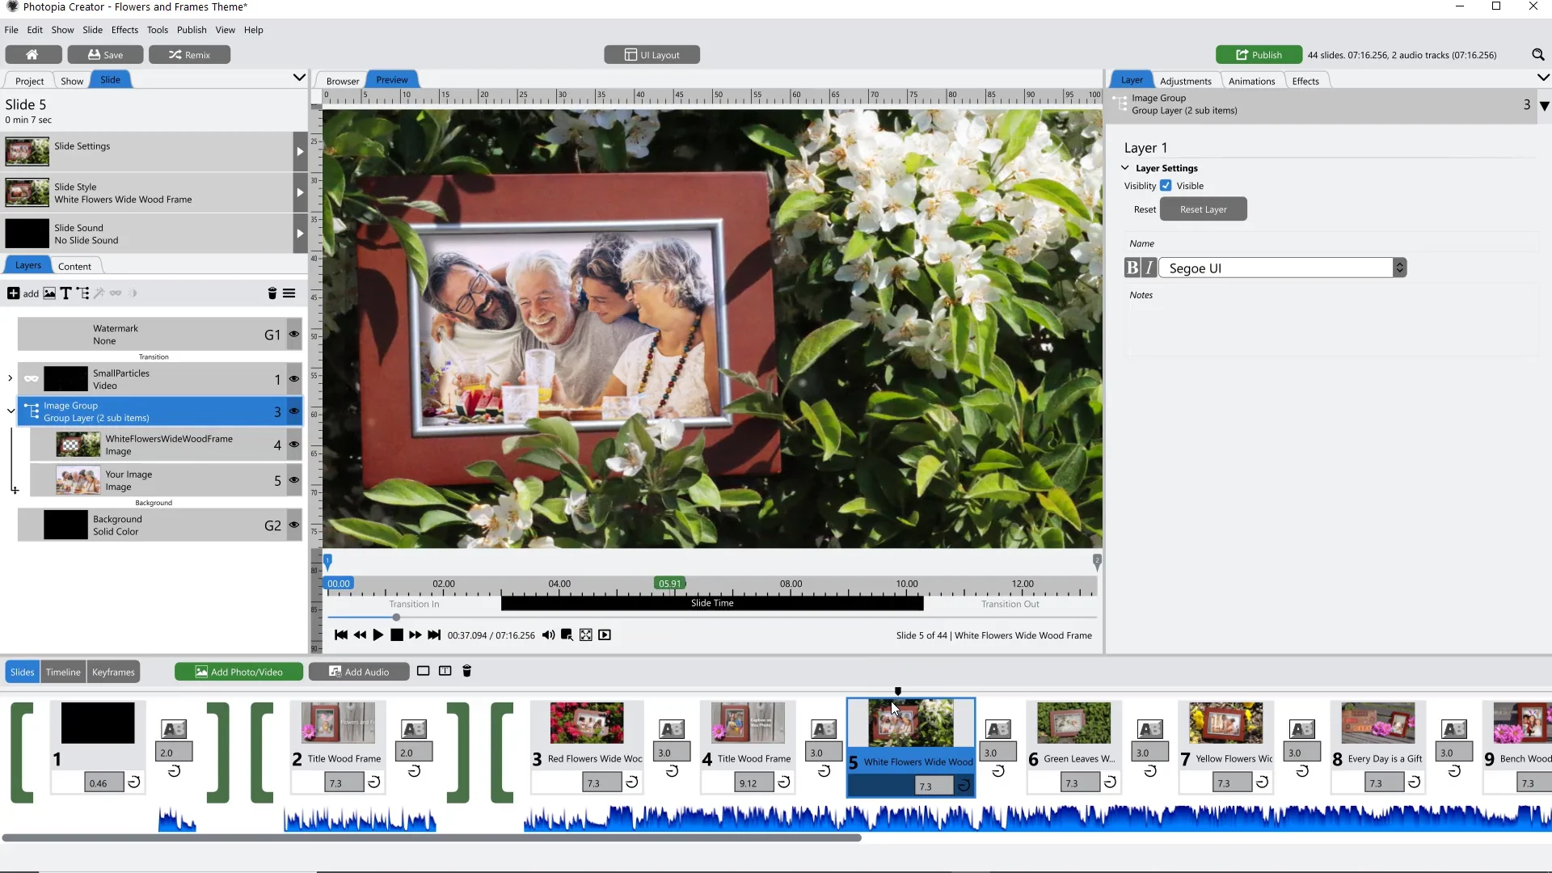The width and height of the screenshot is (1552, 873).
Task: Mute preview with the speaker icon
Action: point(548,635)
